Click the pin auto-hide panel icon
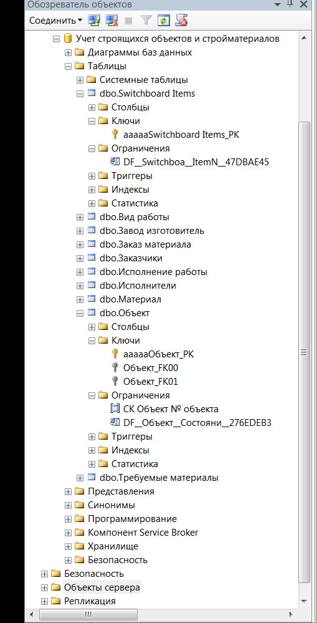This screenshot has width=317, height=623. tap(290, 4)
